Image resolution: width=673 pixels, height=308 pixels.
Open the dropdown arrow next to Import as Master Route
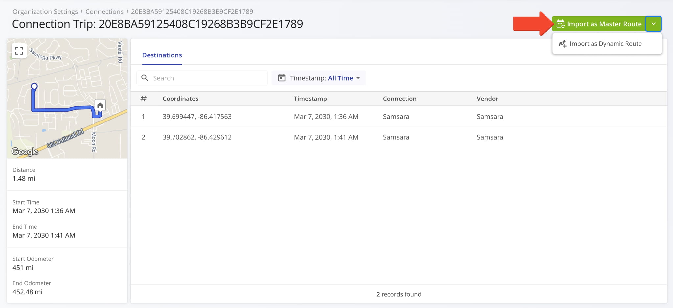(x=654, y=24)
